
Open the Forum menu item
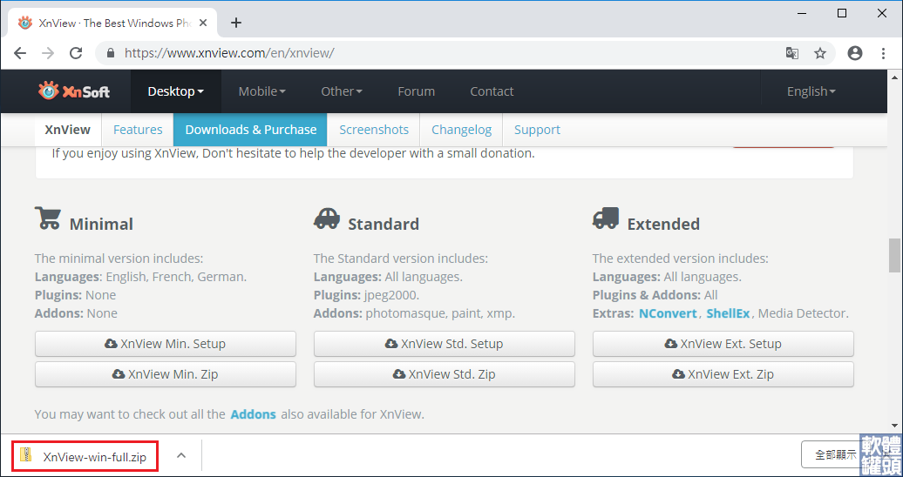coord(417,91)
